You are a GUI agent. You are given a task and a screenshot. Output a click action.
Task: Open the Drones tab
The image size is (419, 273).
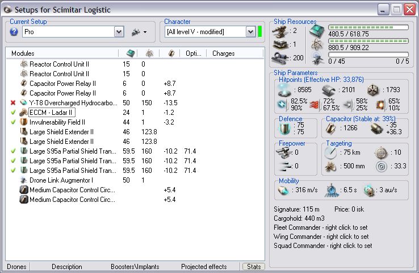(16, 267)
